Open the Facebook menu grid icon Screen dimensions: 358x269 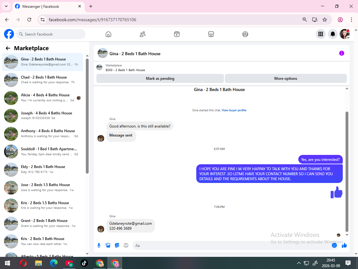point(321,34)
